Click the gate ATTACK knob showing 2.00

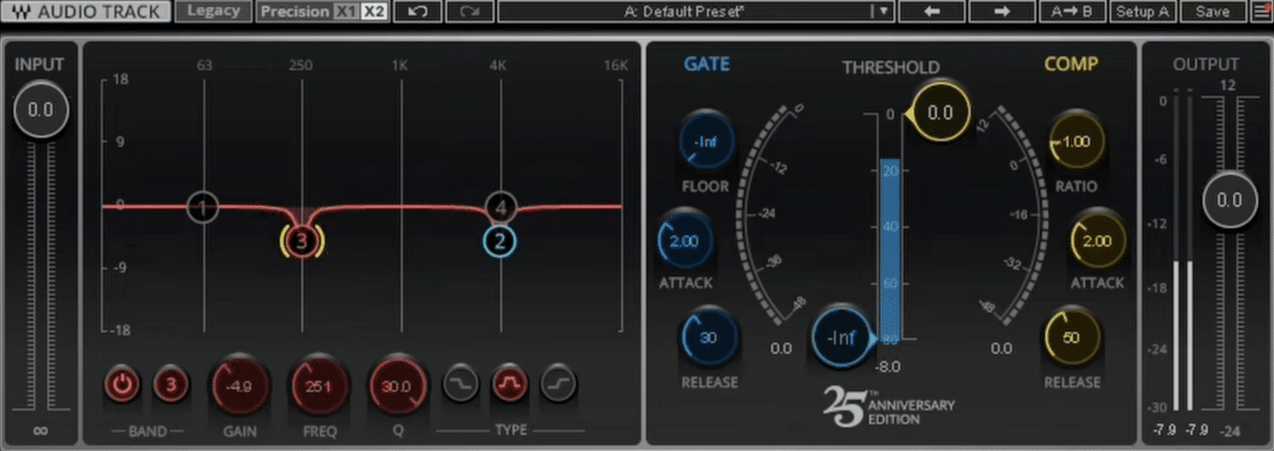click(684, 241)
